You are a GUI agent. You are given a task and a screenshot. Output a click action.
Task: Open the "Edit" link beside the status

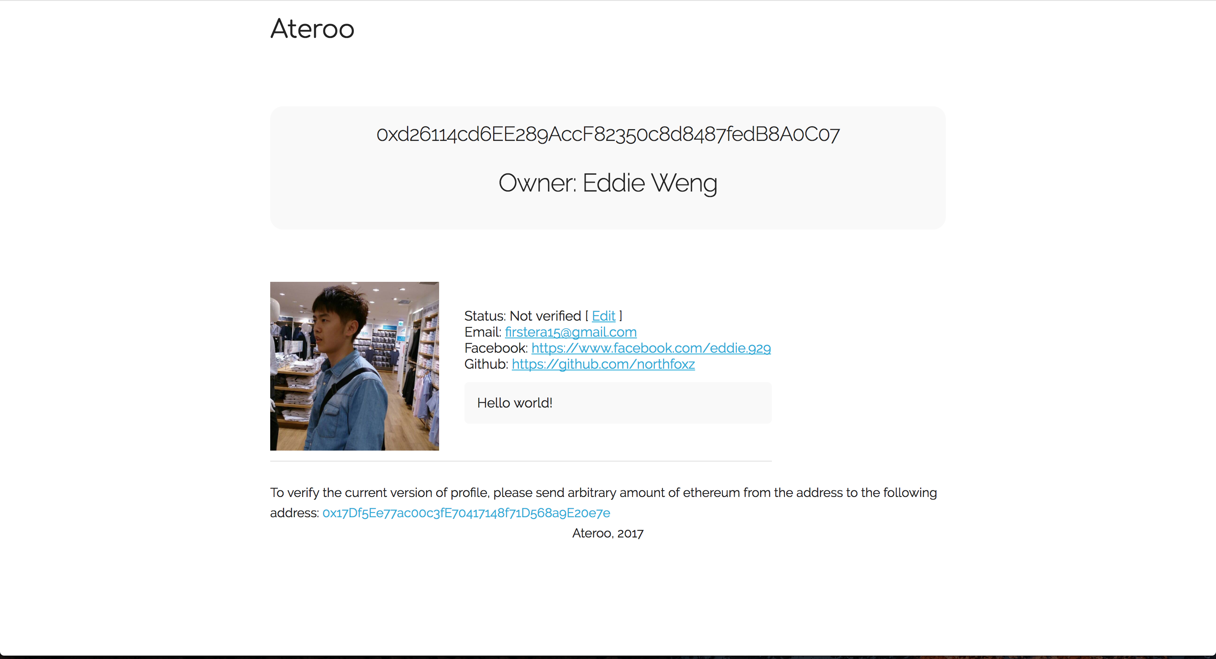tap(603, 316)
